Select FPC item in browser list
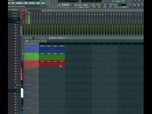This screenshot has width=152, height=114. (x=16, y=19)
